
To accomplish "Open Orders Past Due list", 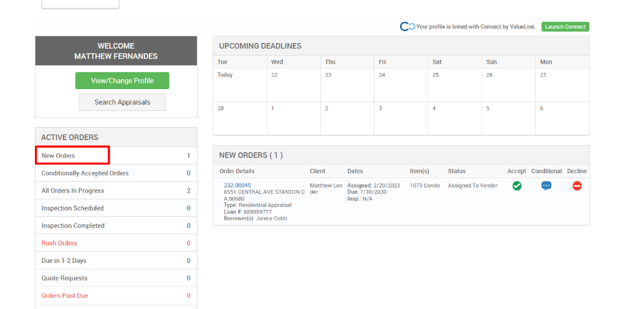I will pyautogui.click(x=116, y=295).
